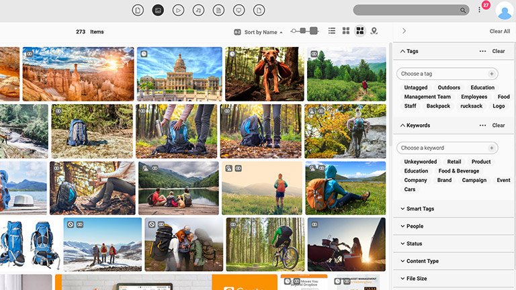The height and width of the screenshot is (290, 516).
Task: Switch to large mosaic grid view
Action: click(360, 31)
